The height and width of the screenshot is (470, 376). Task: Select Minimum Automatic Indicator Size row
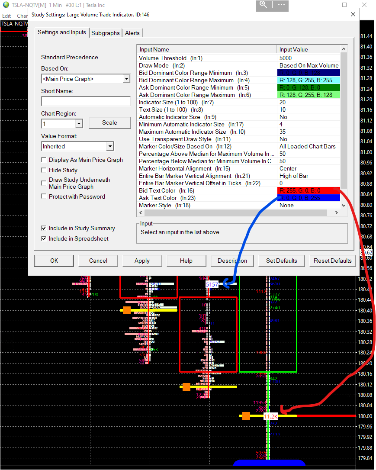point(238,124)
